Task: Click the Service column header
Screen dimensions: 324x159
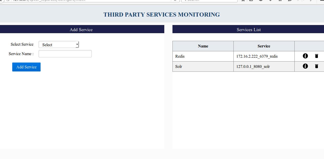Action: tap(264, 46)
